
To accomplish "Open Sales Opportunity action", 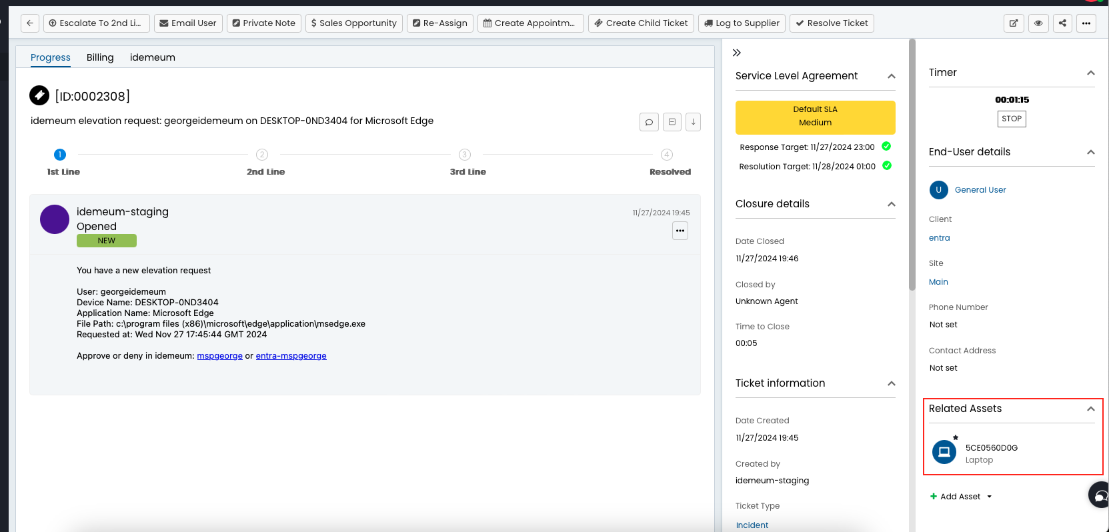I will point(354,23).
